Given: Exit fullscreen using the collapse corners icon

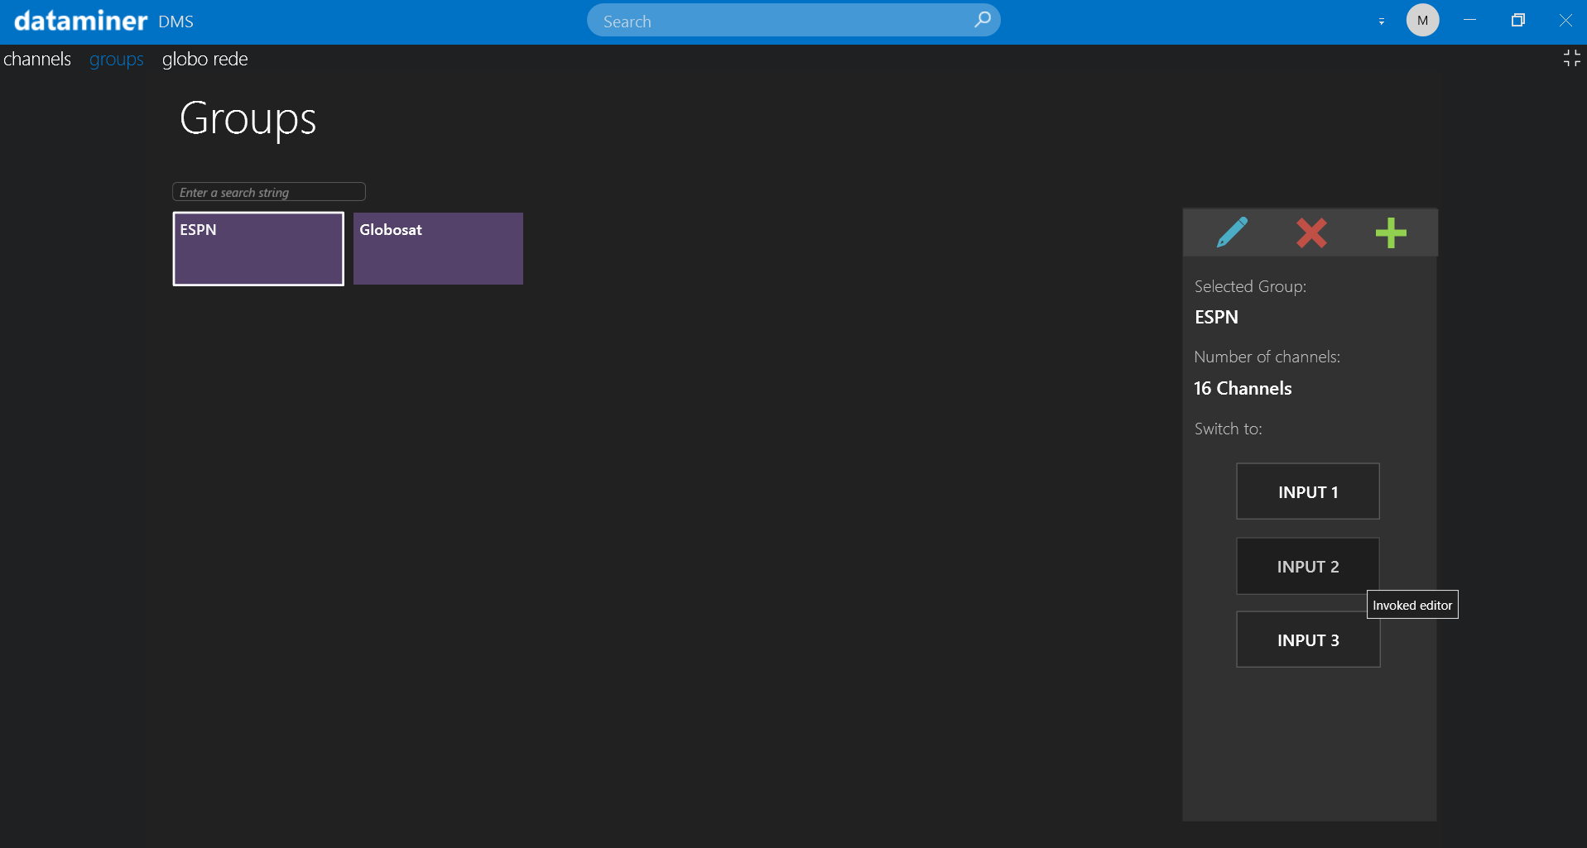Looking at the screenshot, I should [x=1571, y=58].
